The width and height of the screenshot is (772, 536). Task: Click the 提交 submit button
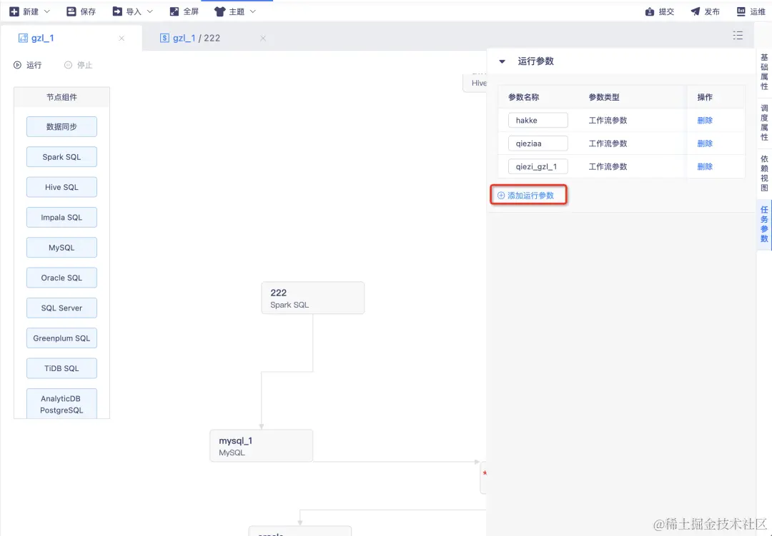pos(660,11)
